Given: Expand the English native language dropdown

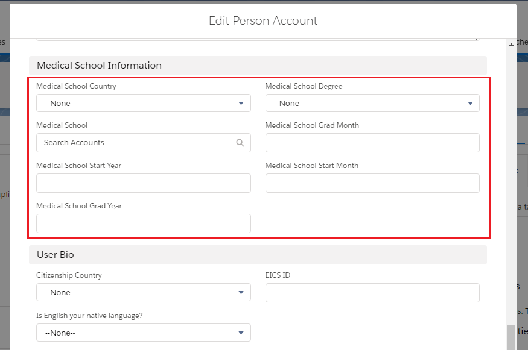Looking at the screenshot, I should tap(144, 333).
